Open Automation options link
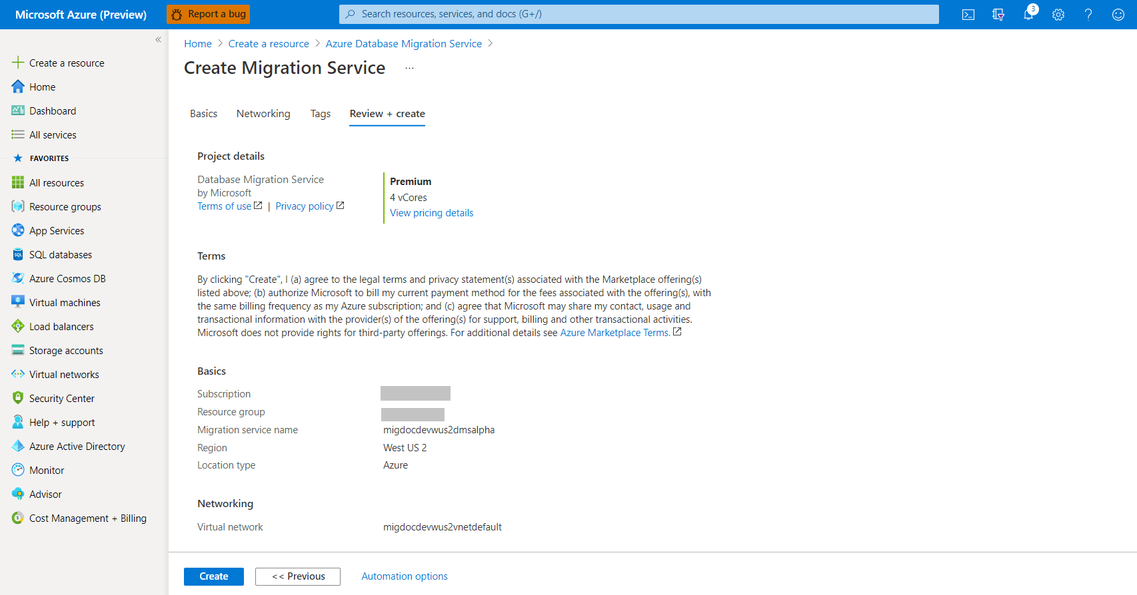Image resolution: width=1137 pixels, height=595 pixels. (x=405, y=576)
